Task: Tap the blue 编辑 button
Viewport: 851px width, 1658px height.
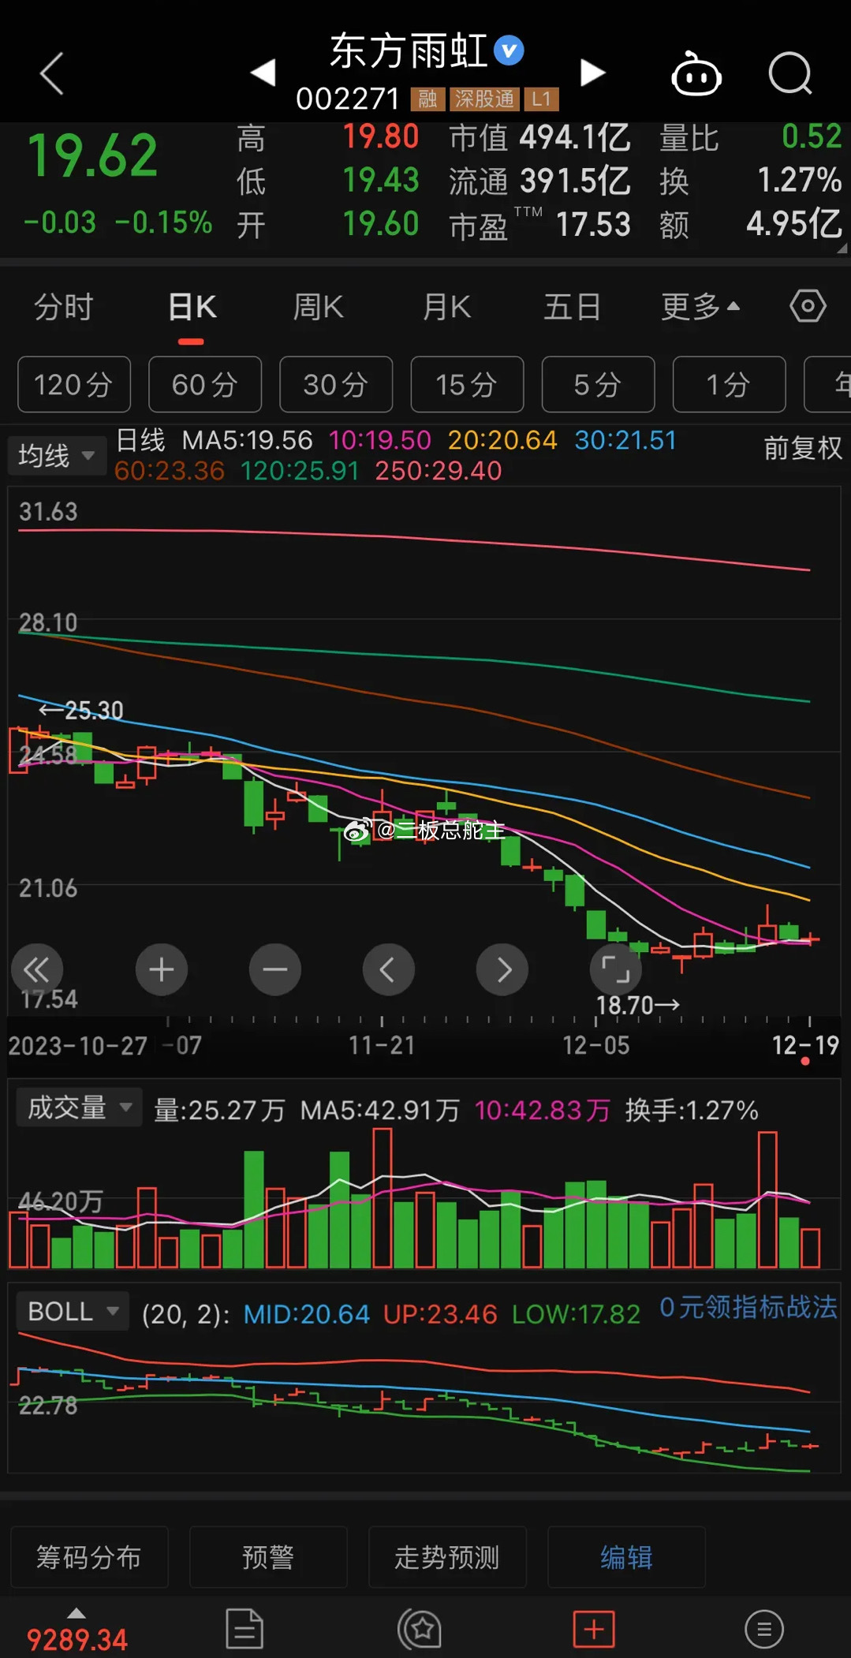Action: (x=626, y=1557)
